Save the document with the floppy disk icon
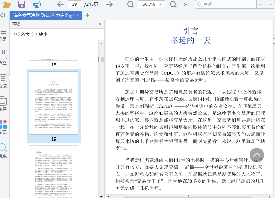This screenshot has height=198, width=275. click(x=21, y=4)
